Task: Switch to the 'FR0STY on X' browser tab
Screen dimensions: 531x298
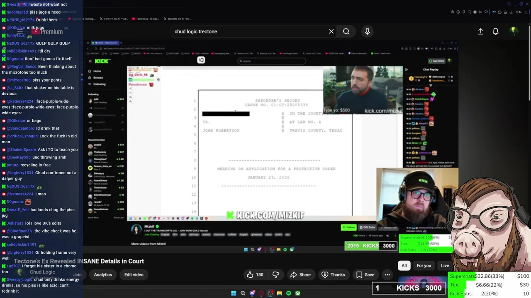Action: (x=113, y=19)
